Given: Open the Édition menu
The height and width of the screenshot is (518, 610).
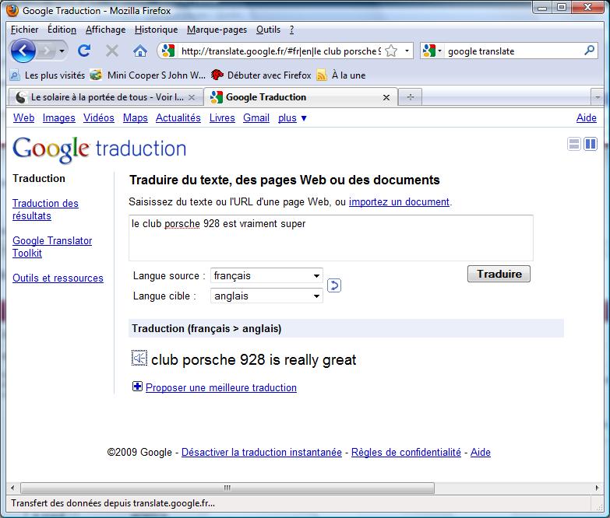Looking at the screenshot, I should (x=62, y=30).
